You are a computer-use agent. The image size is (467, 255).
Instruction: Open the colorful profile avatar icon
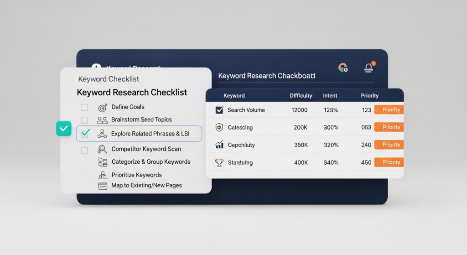[x=343, y=68]
